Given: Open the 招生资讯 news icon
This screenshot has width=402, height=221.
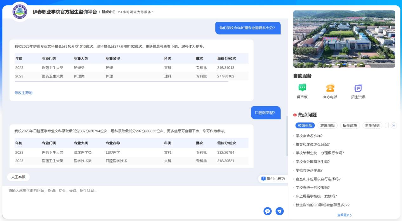Looking at the screenshot, I should (358, 88).
